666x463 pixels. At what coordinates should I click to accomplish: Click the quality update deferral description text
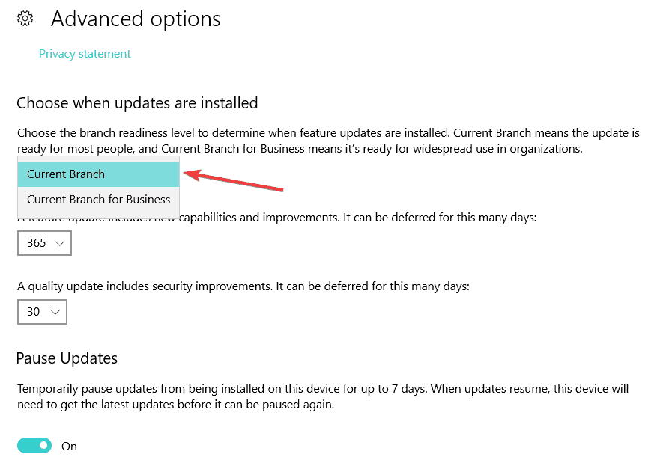[x=243, y=286]
